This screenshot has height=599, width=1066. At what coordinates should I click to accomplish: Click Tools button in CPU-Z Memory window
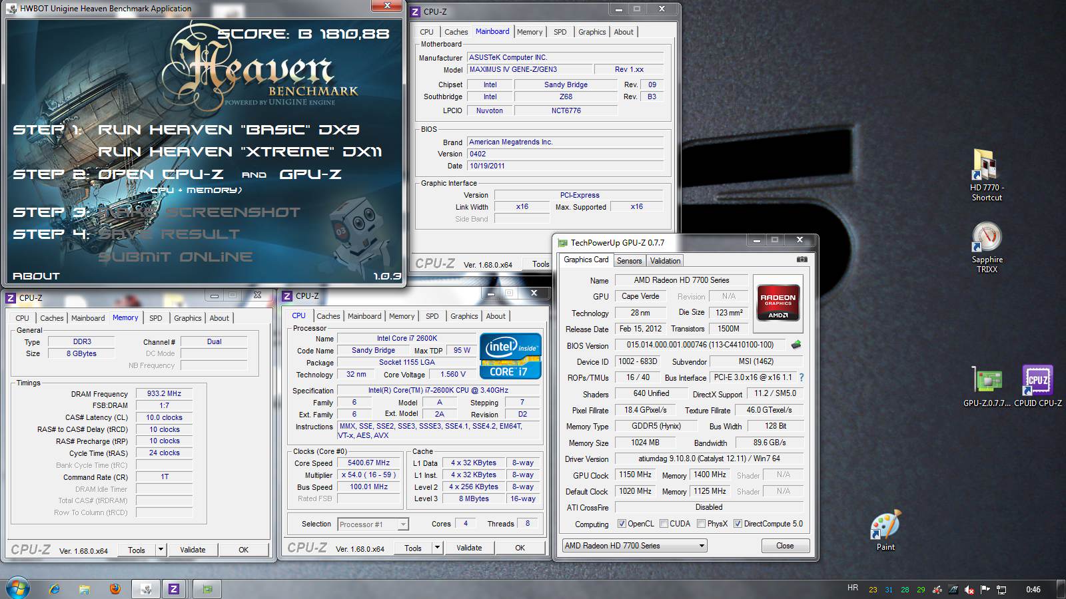coord(137,550)
